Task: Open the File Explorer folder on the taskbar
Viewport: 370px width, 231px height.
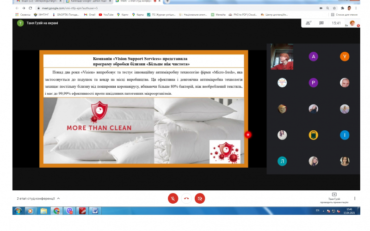Action: point(43,211)
